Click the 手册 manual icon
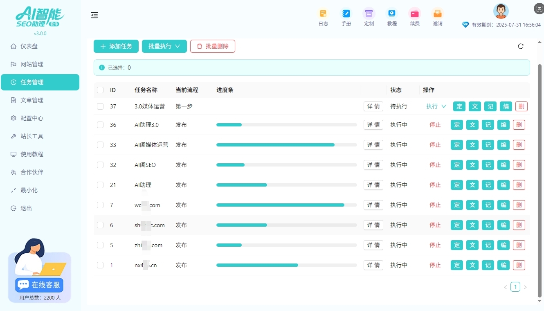Screen dimensions: 544x313 [x=346, y=16]
